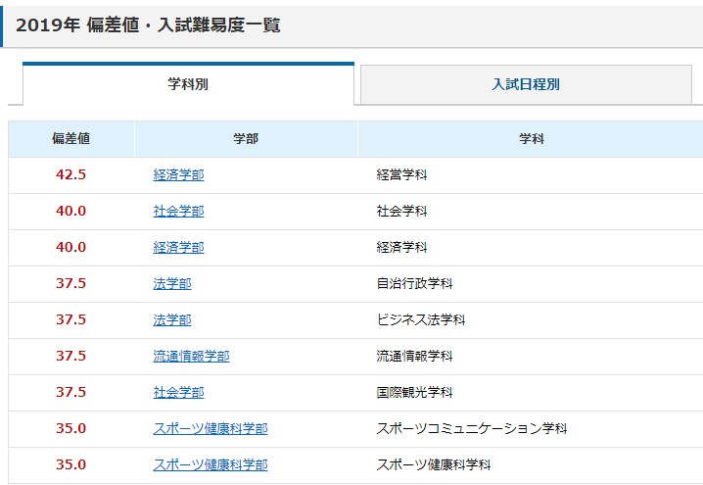Open 法学部 link in ビジネス法学科 row
Image resolution: width=703 pixels, height=485 pixels.
tap(172, 319)
